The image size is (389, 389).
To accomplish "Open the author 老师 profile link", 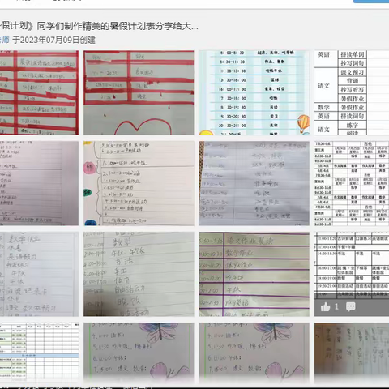I will point(5,40).
